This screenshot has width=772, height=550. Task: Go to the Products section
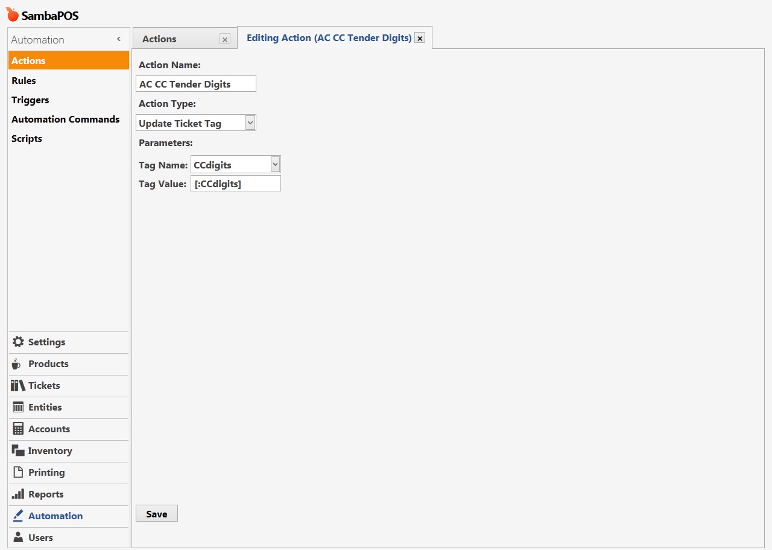pos(69,363)
